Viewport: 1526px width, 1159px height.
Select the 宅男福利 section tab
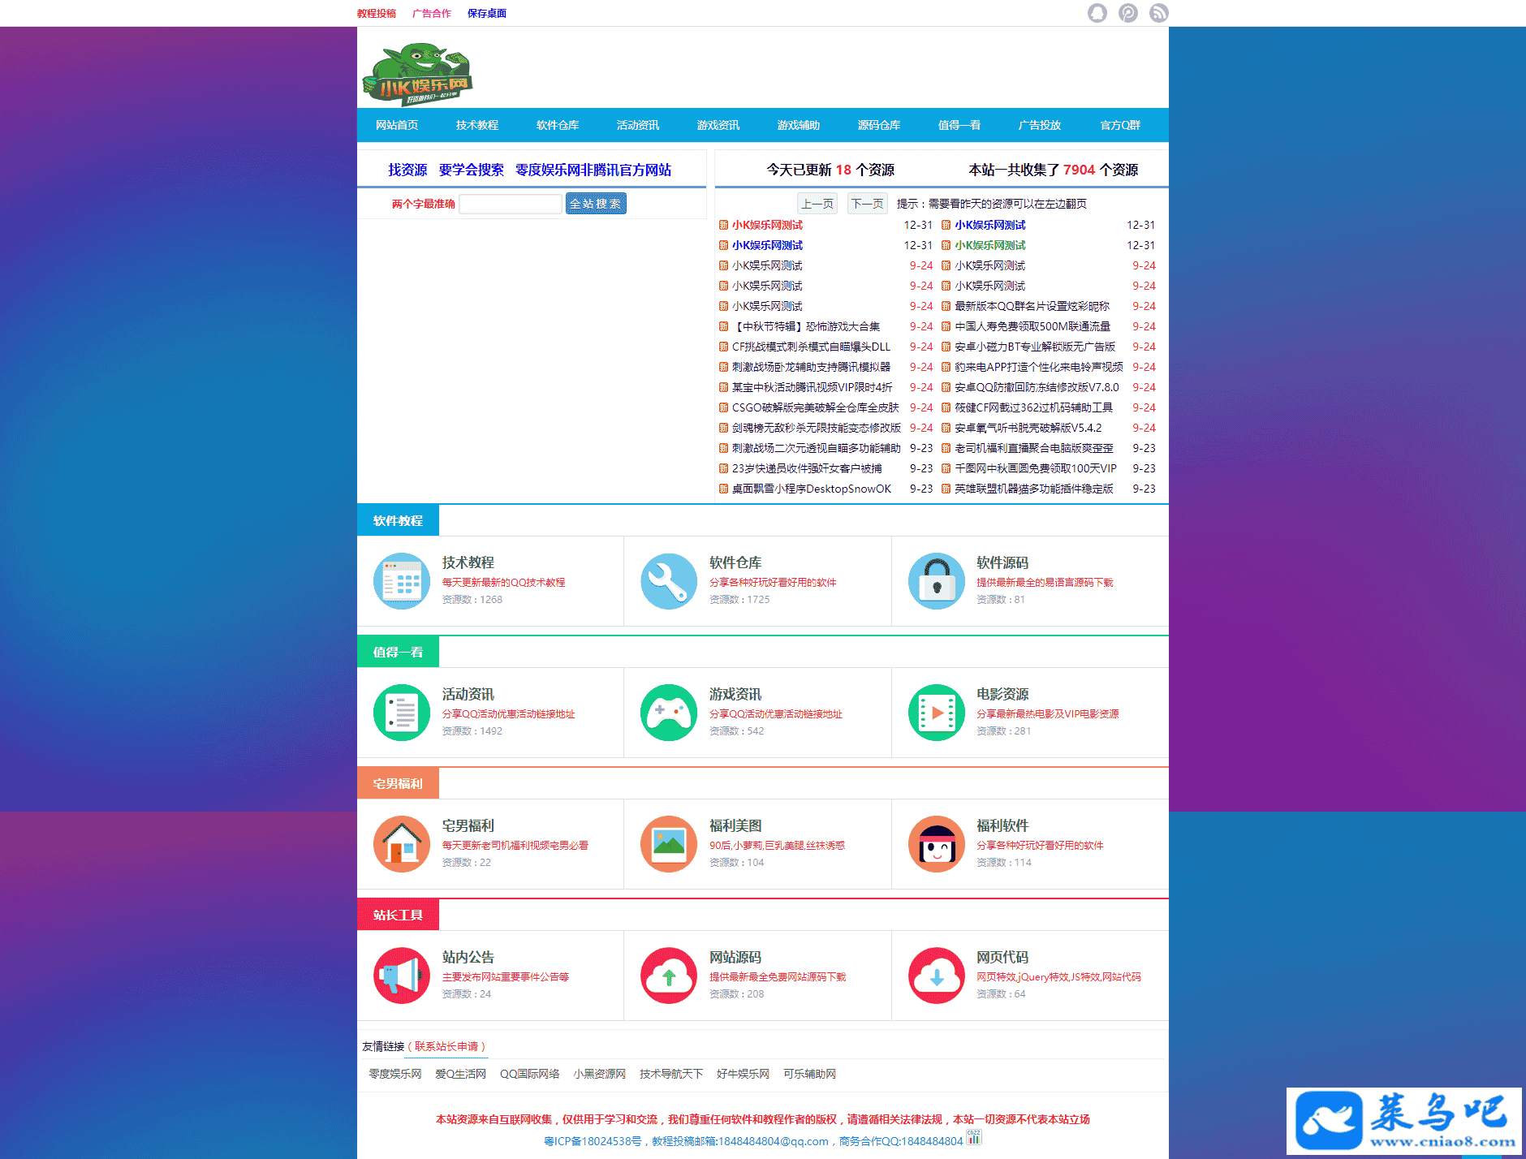point(398,783)
